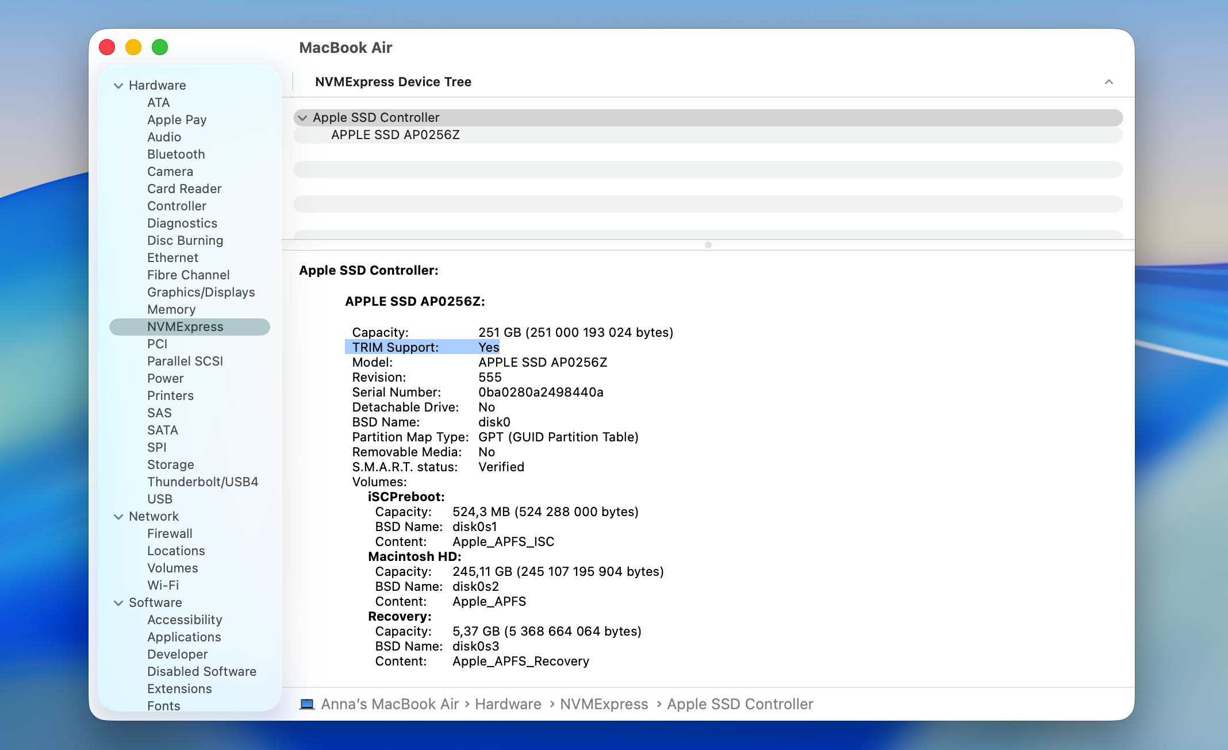Collapse the Software section in the sidebar
This screenshot has width=1228, height=750.
[118, 603]
